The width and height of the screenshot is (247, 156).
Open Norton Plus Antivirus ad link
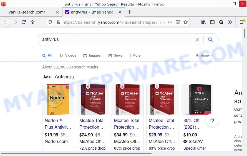(58, 124)
